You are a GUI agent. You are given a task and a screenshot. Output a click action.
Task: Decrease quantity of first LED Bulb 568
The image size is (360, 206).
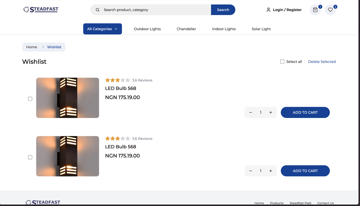pyautogui.click(x=250, y=112)
